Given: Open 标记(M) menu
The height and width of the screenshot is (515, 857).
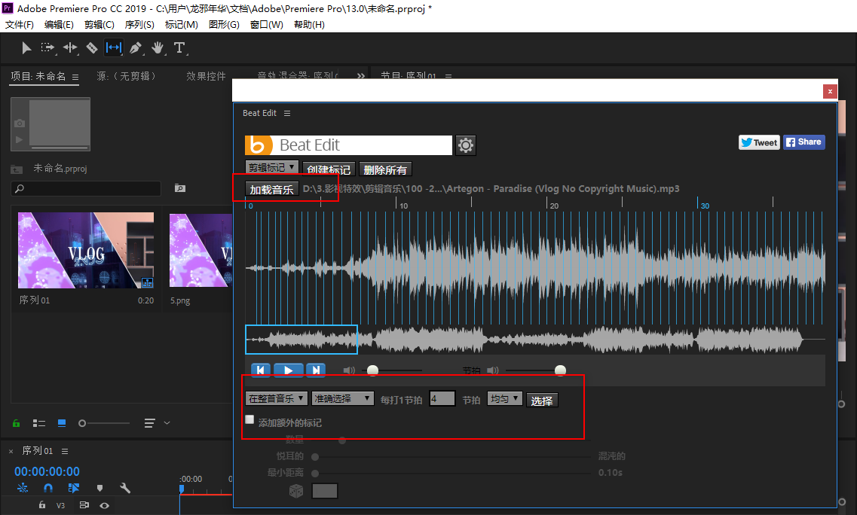Looking at the screenshot, I should pos(182,25).
